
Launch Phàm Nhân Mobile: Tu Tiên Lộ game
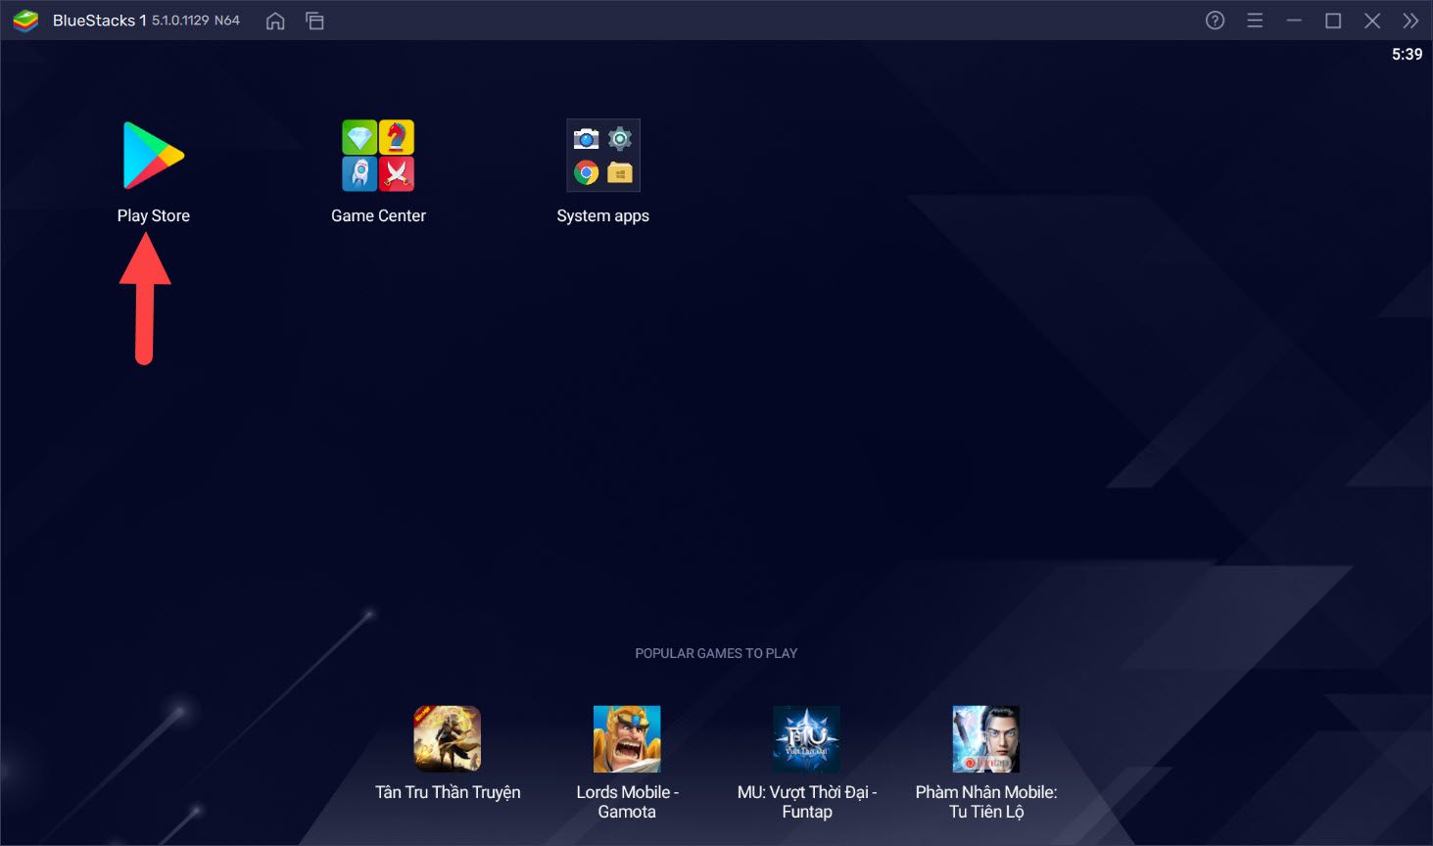coord(986,739)
